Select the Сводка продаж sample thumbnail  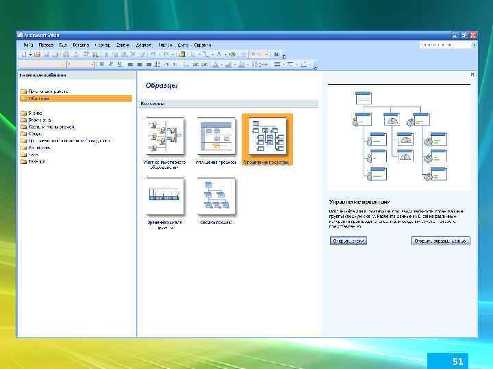[x=216, y=197]
